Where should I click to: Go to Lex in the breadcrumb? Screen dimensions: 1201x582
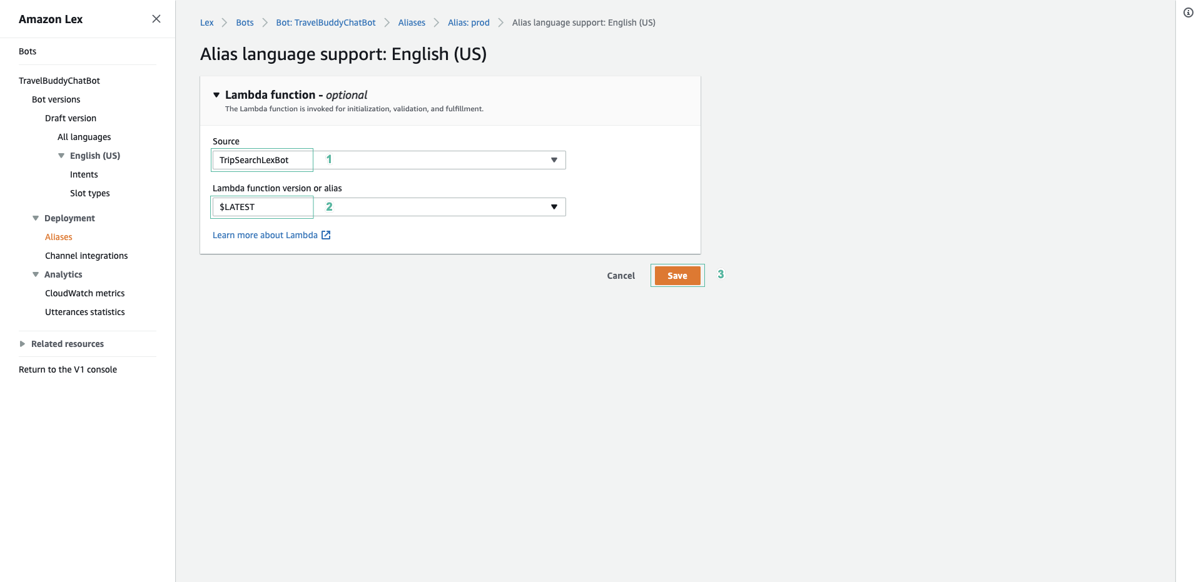point(206,23)
